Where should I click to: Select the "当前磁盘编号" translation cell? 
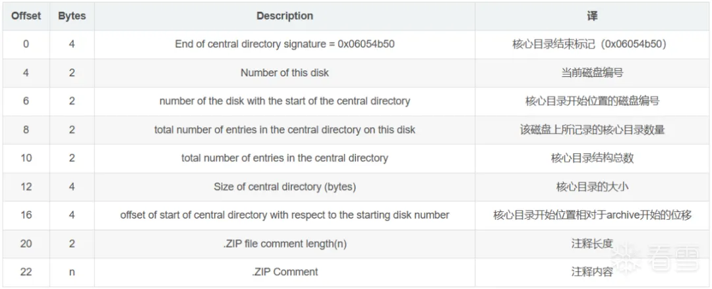pyautogui.click(x=592, y=72)
